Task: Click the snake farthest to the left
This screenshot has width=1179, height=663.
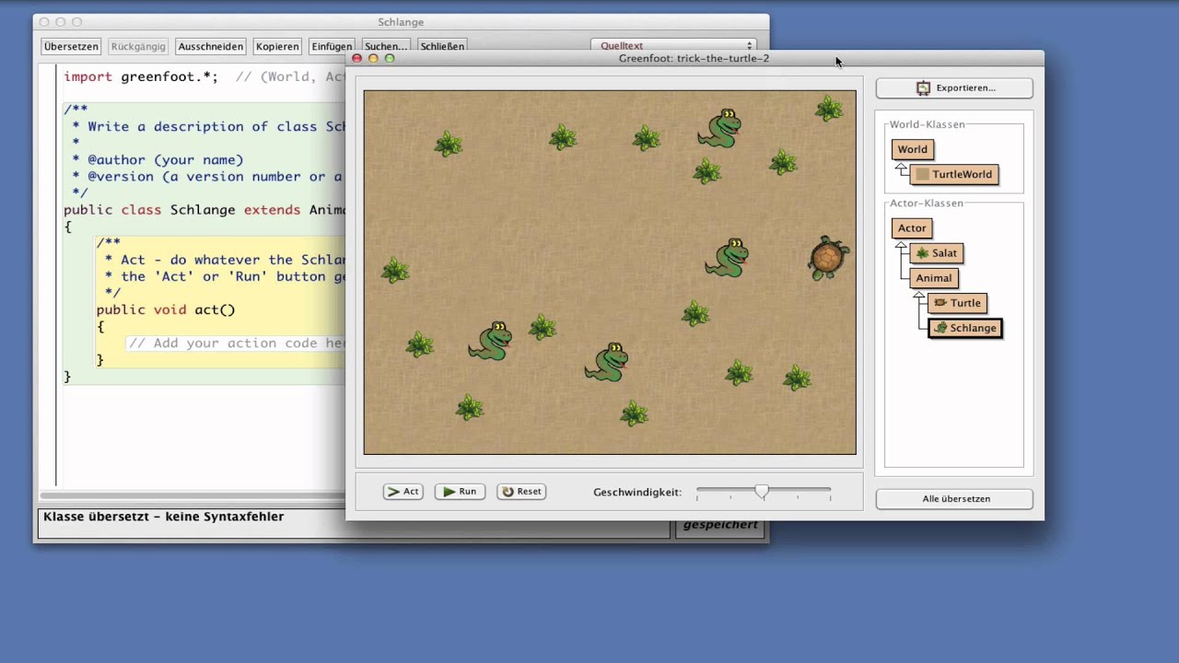Action: tap(491, 341)
